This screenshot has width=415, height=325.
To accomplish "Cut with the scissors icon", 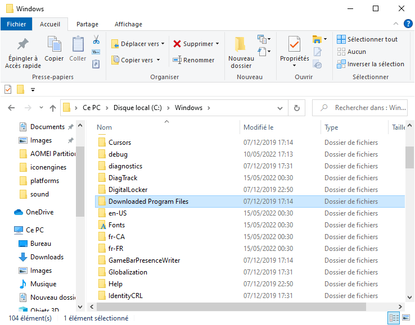I will [96, 40].
